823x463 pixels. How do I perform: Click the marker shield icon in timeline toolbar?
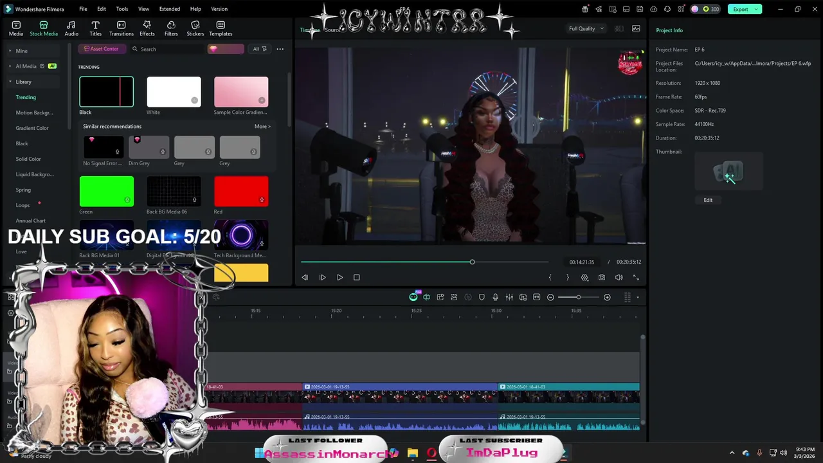coord(482,297)
